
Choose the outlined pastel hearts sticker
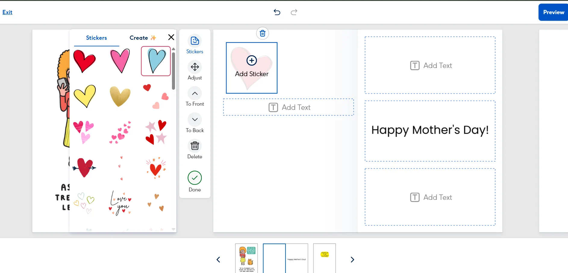pyautogui.click(x=85, y=203)
